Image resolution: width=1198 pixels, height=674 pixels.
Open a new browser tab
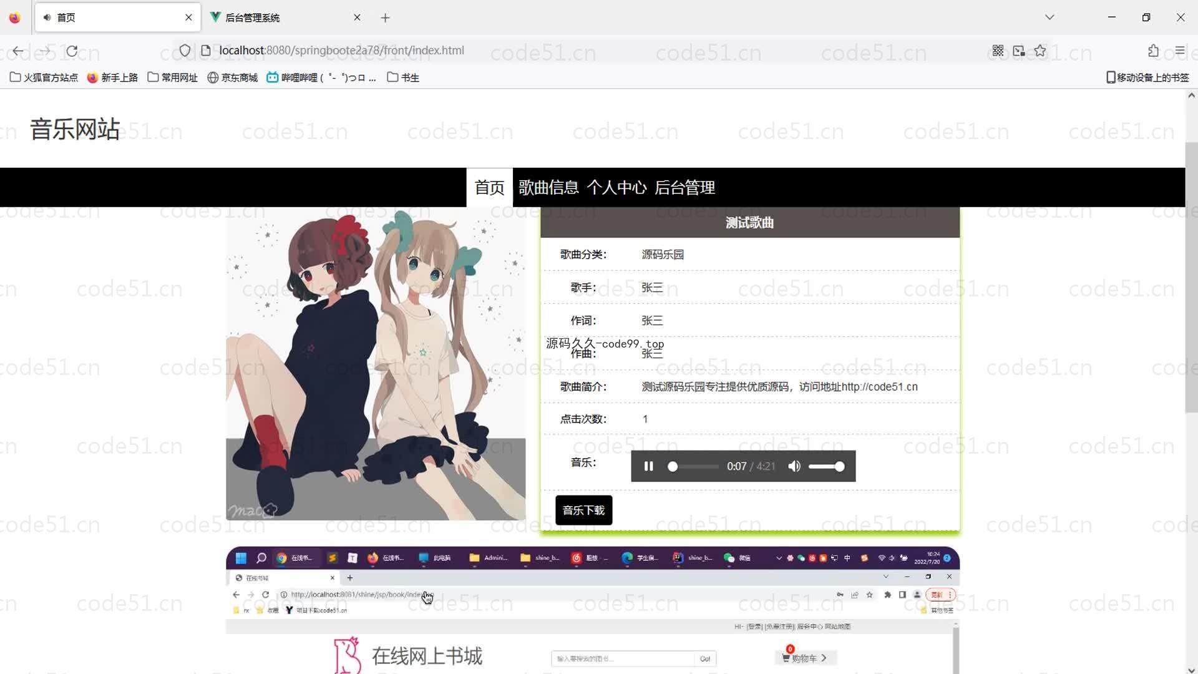coord(385,17)
